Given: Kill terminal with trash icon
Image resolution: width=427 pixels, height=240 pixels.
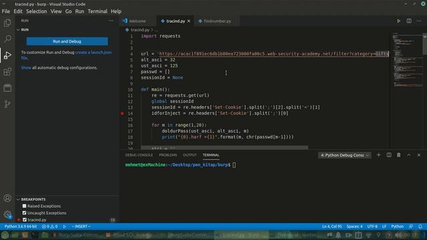Looking at the screenshot, I should (399, 155).
